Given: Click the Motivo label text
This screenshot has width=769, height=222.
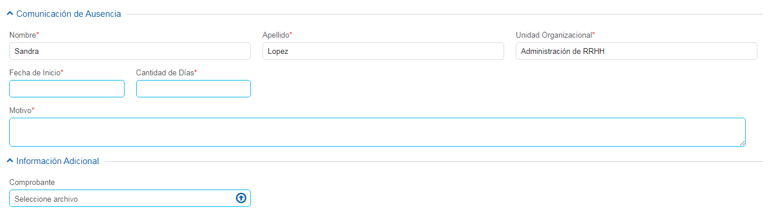Looking at the screenshot, I should coord(21,110).
